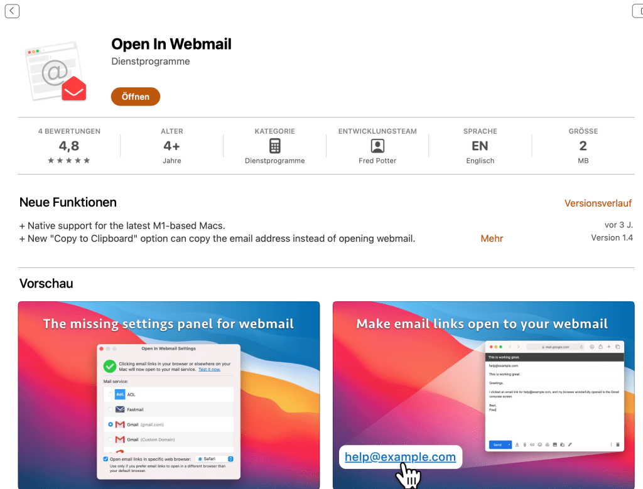The height and width of the screenshot is (489, 643).
Task: Click the Fastmail envelope icon in preview
Action: tap(120, 409)
